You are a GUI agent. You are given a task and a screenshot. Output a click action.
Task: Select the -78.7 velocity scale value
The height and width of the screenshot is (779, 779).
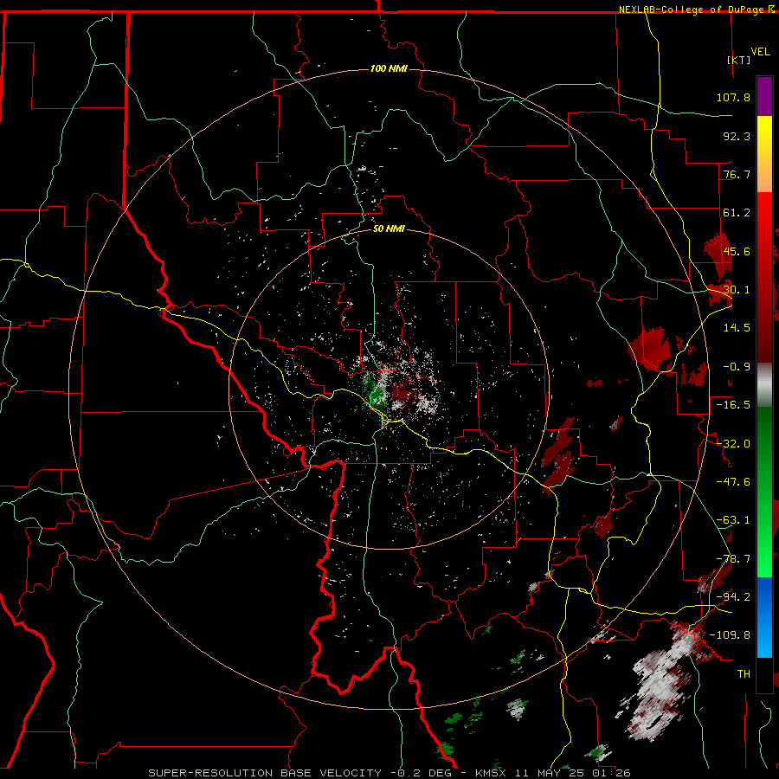pos(733,559)
